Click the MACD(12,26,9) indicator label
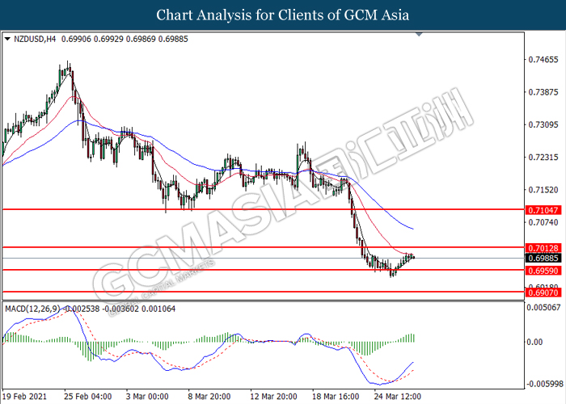The height and width of the screenshot is (404, 566). [32, 309]
